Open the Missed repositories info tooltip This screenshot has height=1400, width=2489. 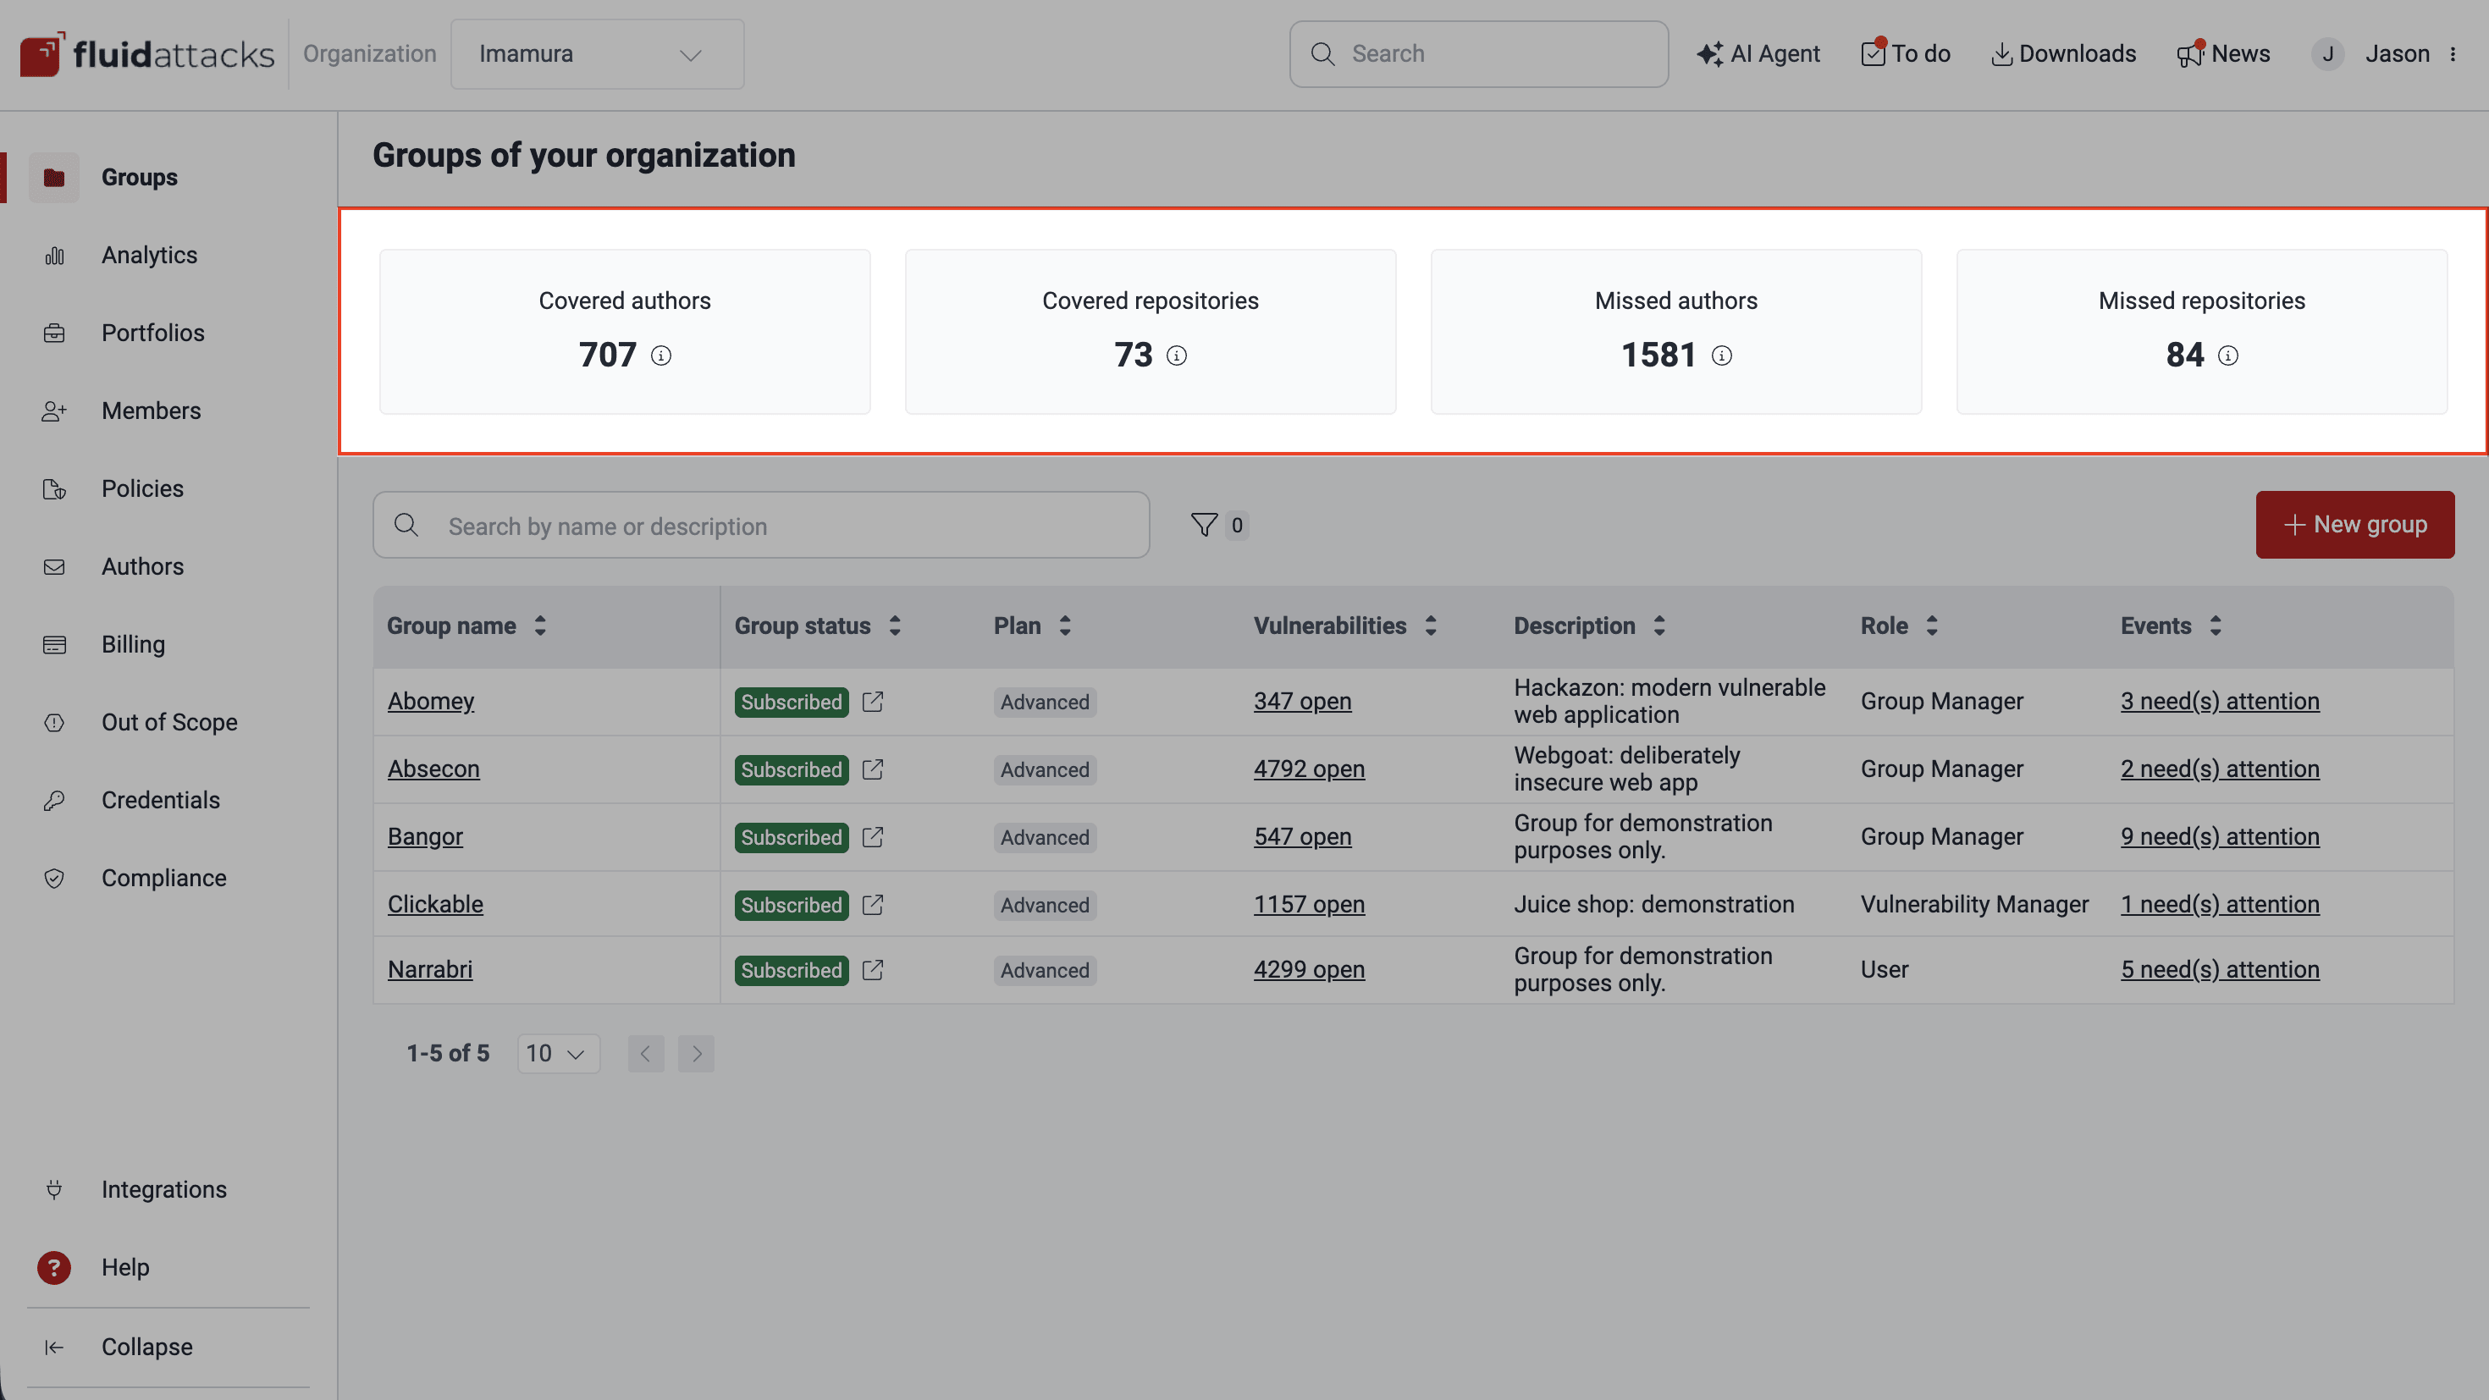tap(2229, 355)
